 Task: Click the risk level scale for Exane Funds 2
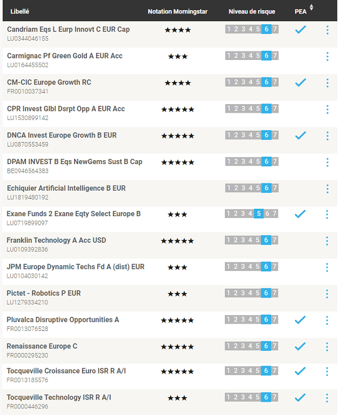[x=251, y=213]
